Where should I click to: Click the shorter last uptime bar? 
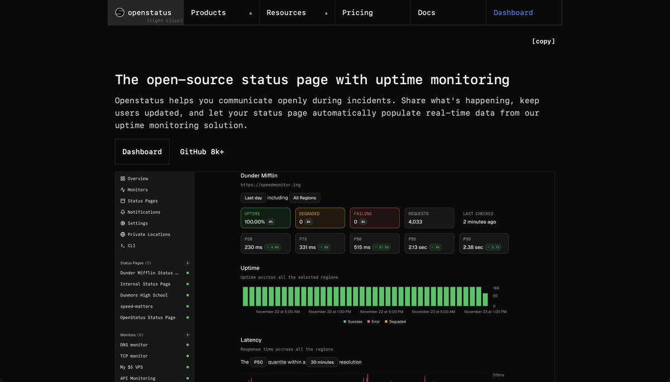pyautogui.click(x=486, y=300)
